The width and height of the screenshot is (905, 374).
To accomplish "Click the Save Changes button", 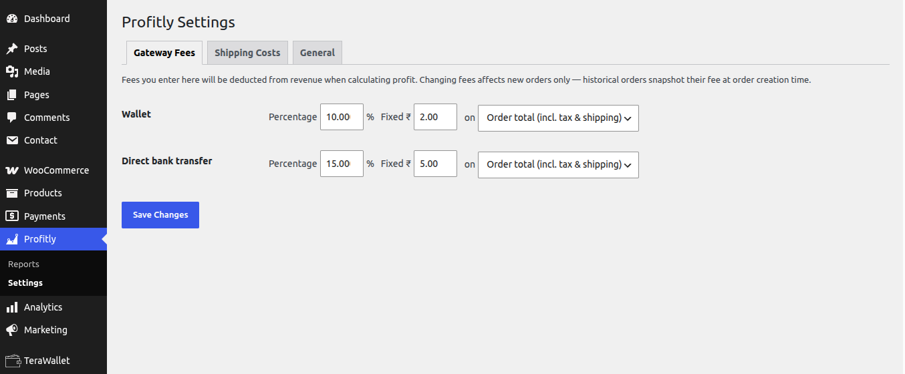I will tap(160, 215).
